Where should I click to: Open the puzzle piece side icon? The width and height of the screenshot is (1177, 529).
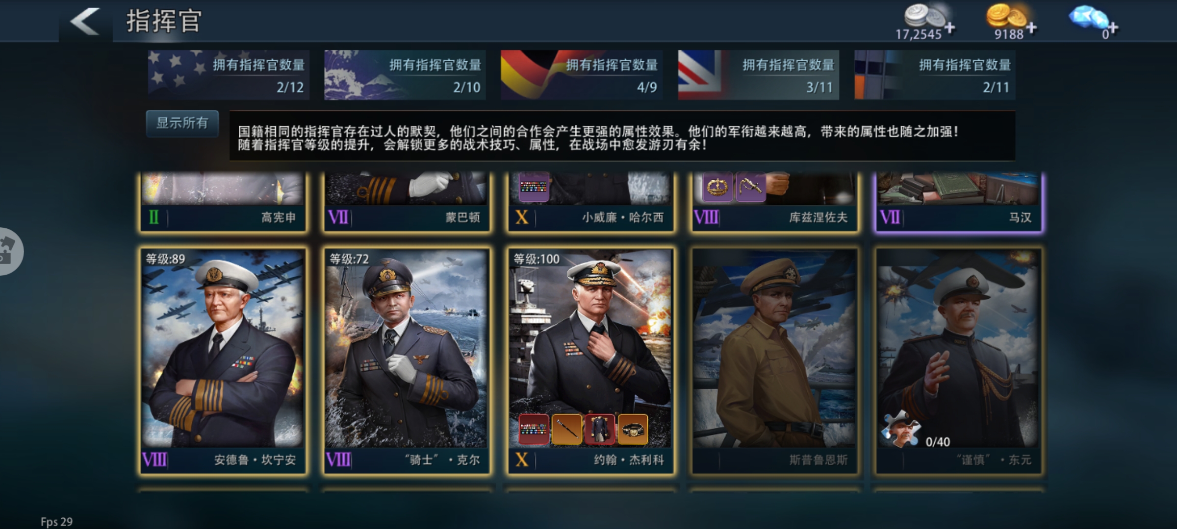tap(9, 251)
